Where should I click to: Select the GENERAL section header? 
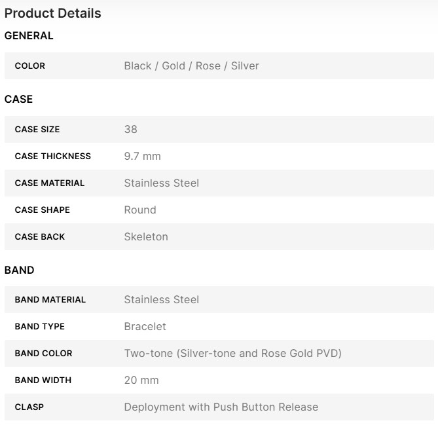29,36
